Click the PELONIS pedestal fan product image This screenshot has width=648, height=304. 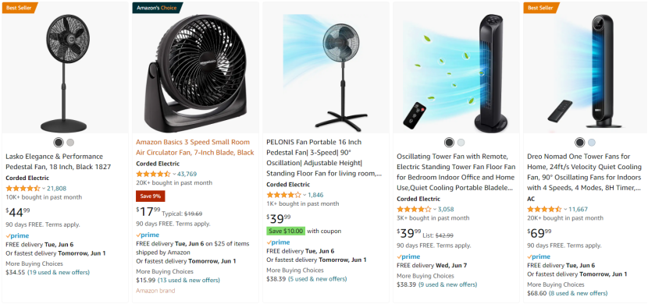click(x=326, y=71)
